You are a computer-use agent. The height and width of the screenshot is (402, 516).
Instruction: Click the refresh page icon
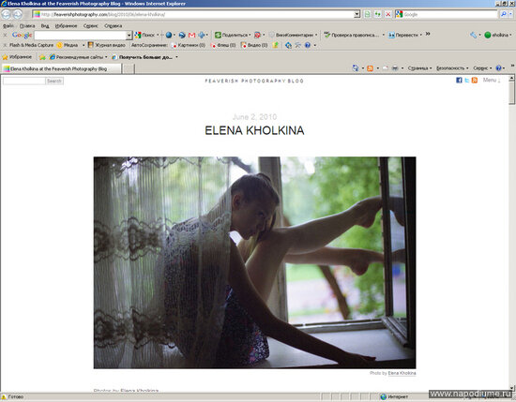pyautogui.click(x=377, y=14)
